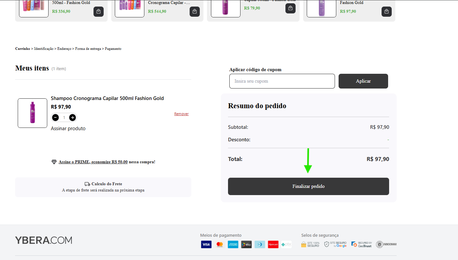The image size is (458, 260).
Task: Open the R$ 544,90 kit thumbnail
Action: [130, 8]
